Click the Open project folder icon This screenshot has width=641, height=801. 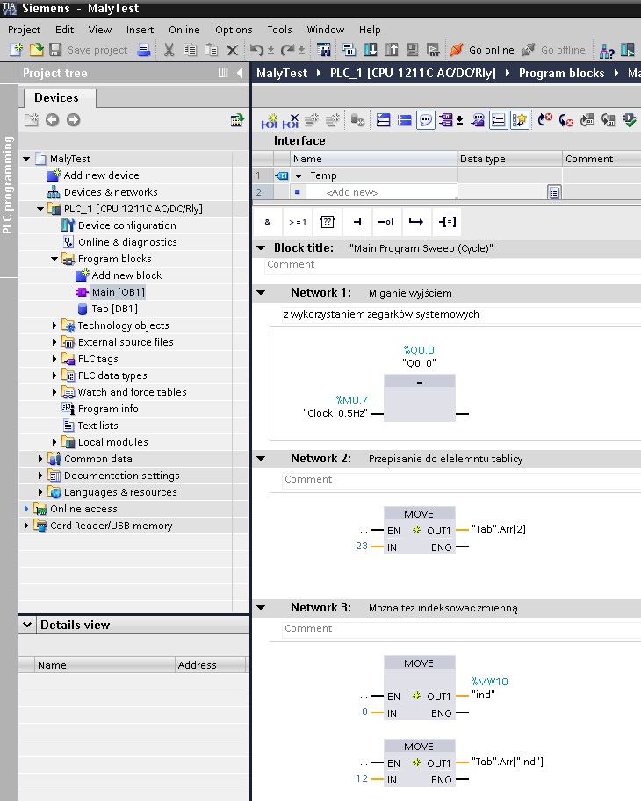pyautogui.click(x=36, y=49)
